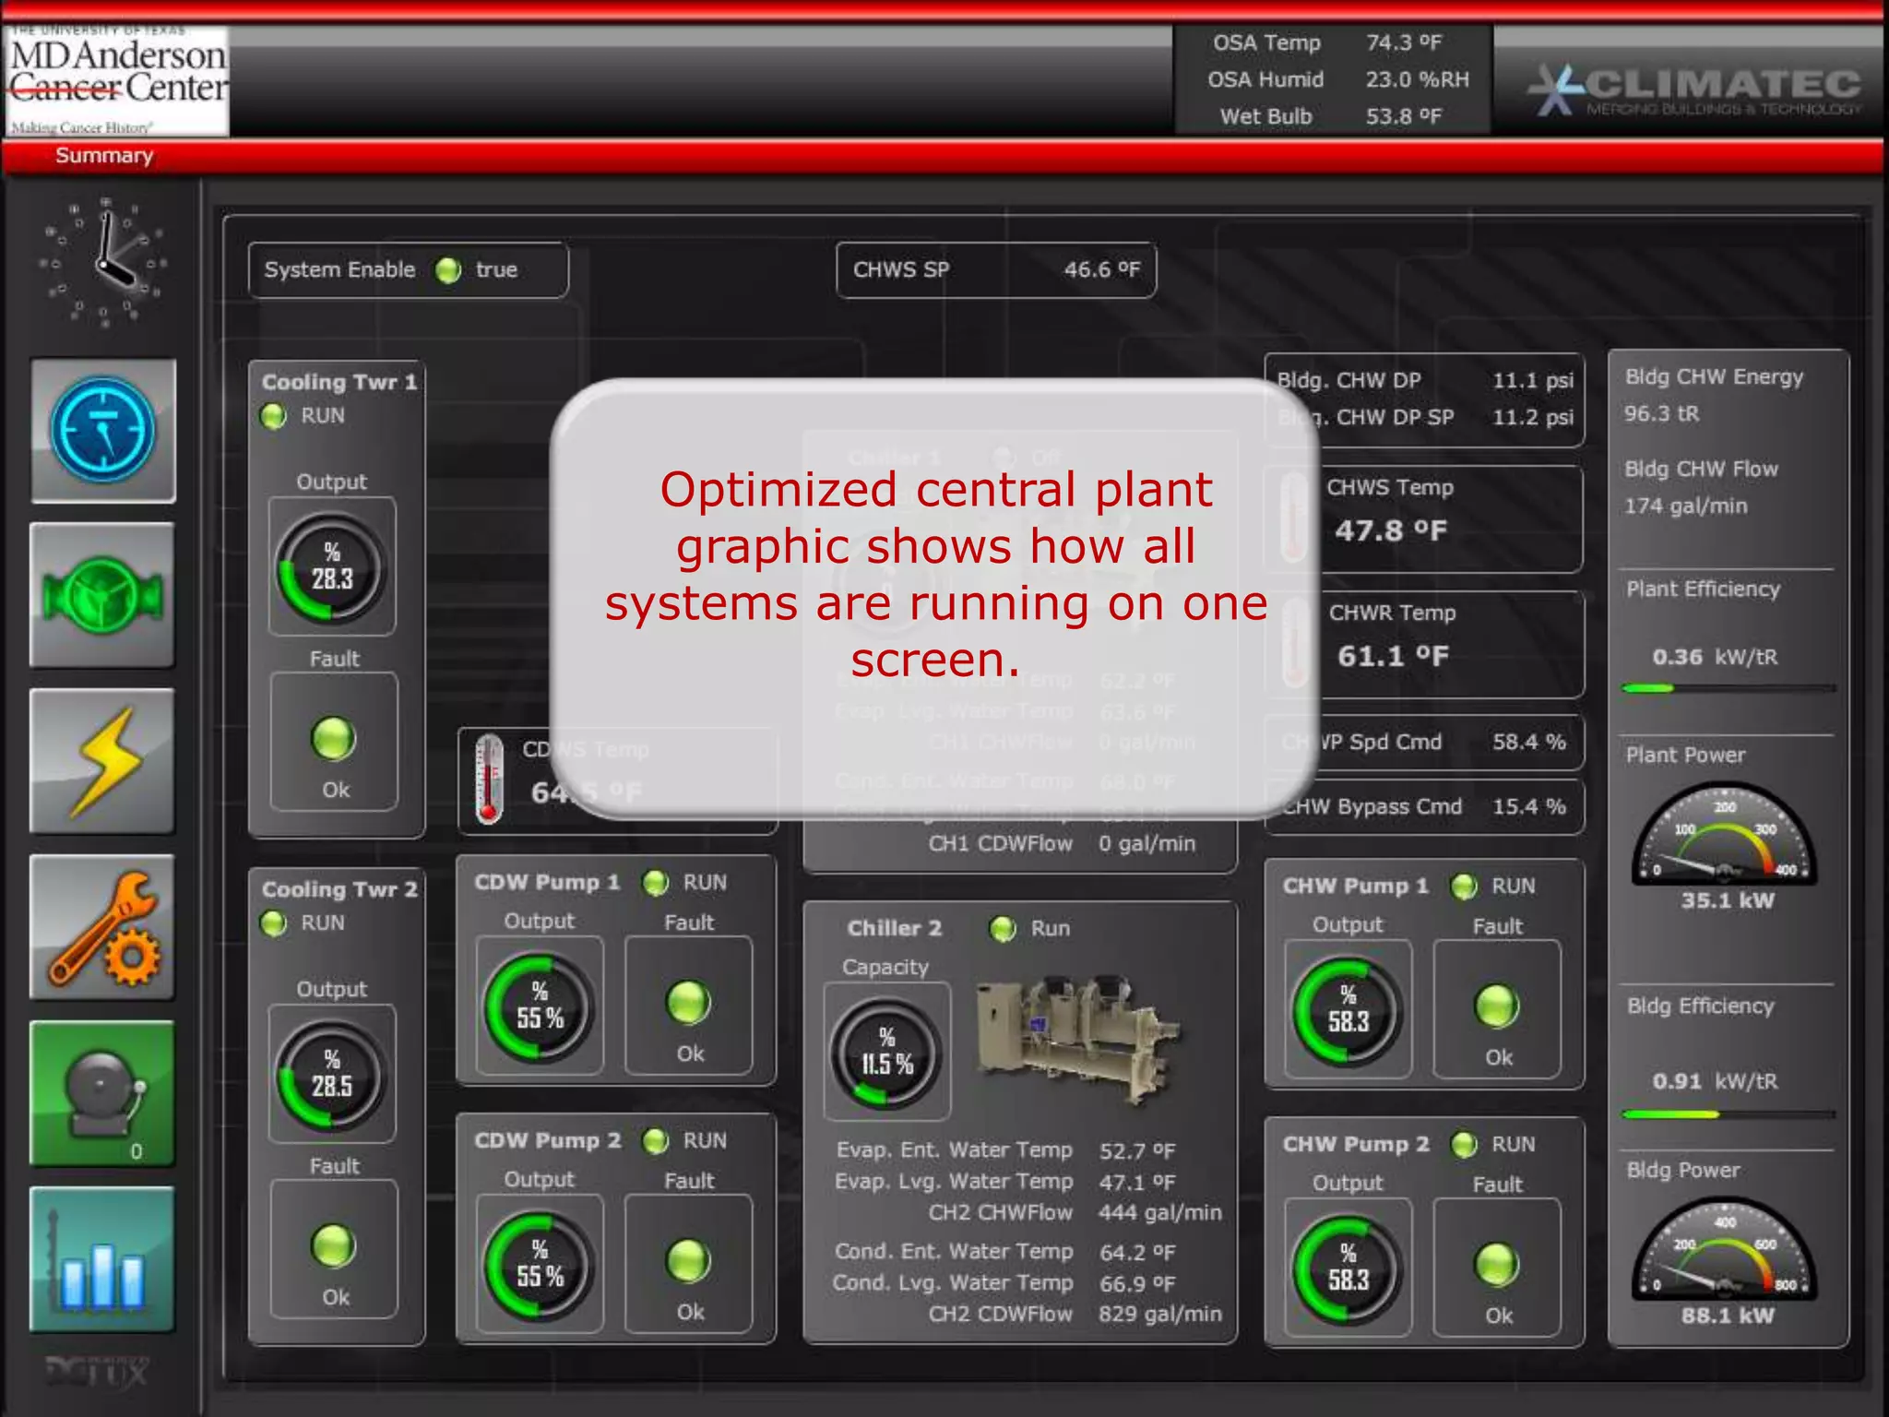
Task: Click CH2 CDWFlow 829 gal/min value
Action: [1159, 1314]
